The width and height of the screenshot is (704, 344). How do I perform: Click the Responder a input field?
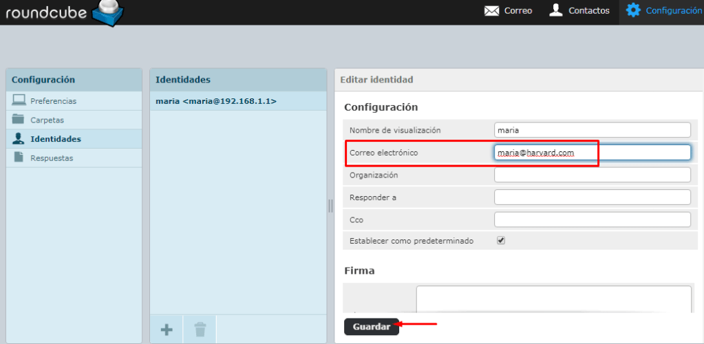(x=592, y=197)
